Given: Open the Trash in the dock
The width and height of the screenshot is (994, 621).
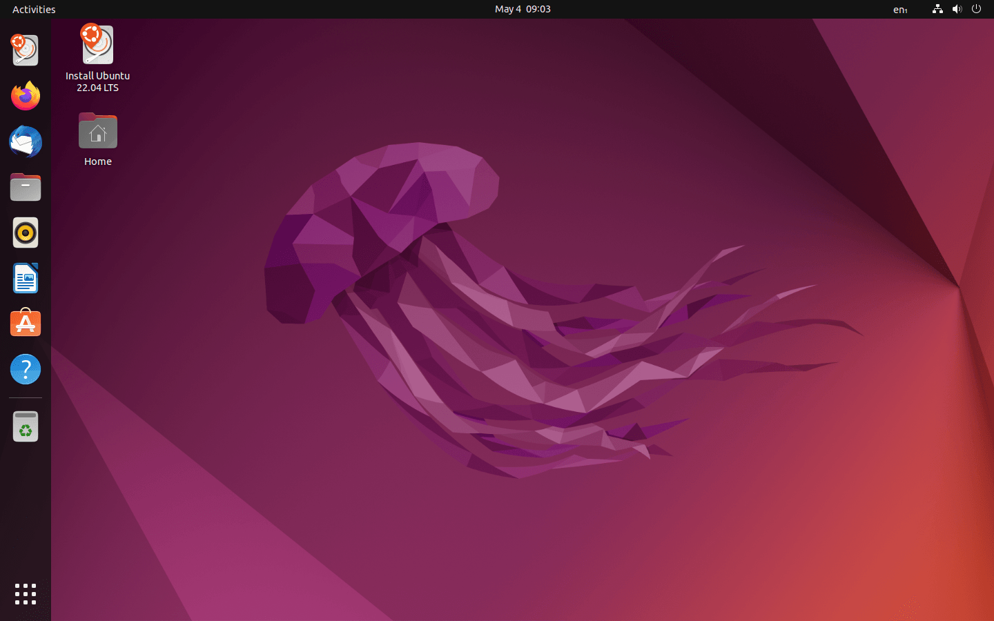Looking at the screenshot, I should coord(26,426).
